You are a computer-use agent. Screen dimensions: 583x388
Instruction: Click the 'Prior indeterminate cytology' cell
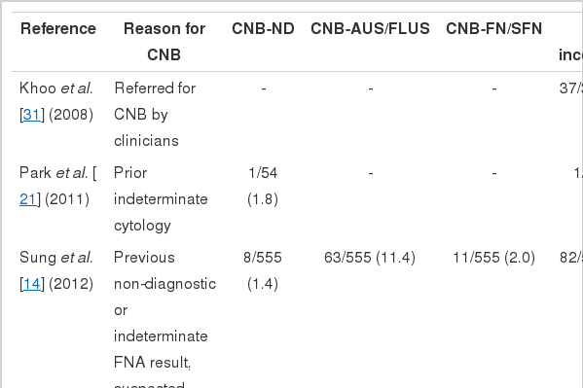click(161, 199)
